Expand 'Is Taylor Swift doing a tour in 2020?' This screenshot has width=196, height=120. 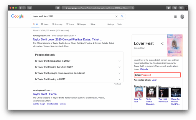tap(119, 61)
